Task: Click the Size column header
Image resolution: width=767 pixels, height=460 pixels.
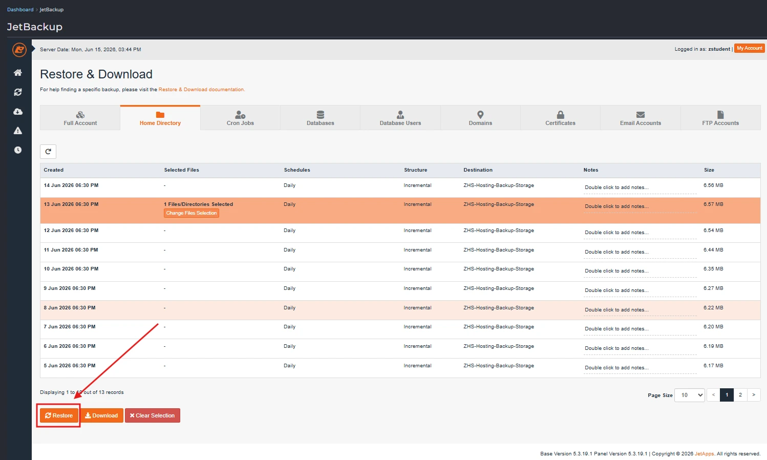Action: (x=709, y=170)
